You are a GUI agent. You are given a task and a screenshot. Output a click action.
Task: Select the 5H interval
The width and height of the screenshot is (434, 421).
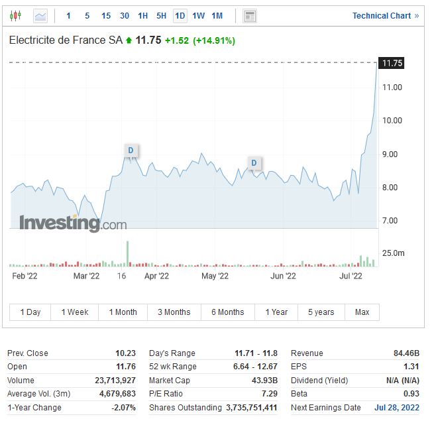point(161,15)
